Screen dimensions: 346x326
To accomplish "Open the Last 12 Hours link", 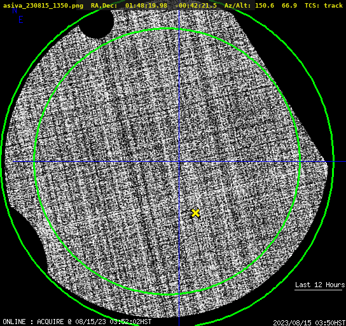I will pos(320,285).
